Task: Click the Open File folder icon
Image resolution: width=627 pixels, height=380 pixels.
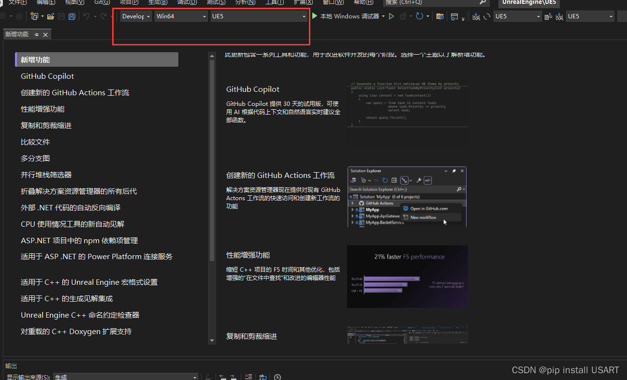Action: [x=50, y=16]
